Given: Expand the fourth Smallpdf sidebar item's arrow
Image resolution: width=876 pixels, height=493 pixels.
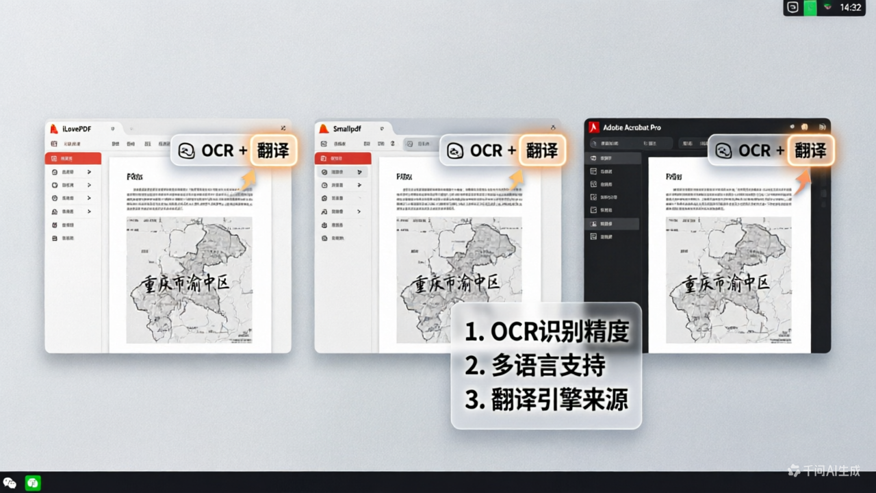Looking at the screenshot, I should [359, 212].
